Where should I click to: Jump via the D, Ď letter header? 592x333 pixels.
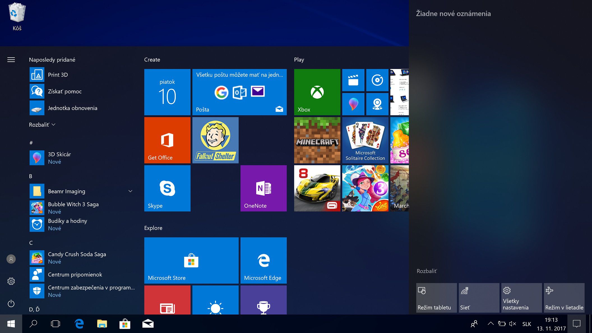coord(34,309)
